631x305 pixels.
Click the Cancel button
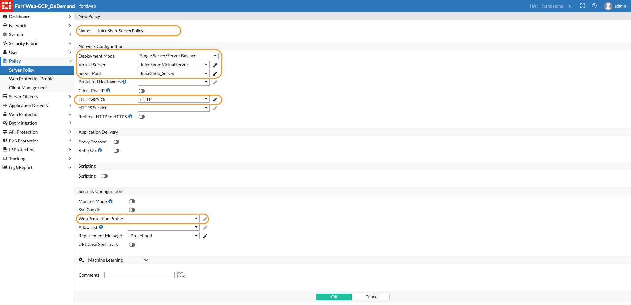pos(372,297)
